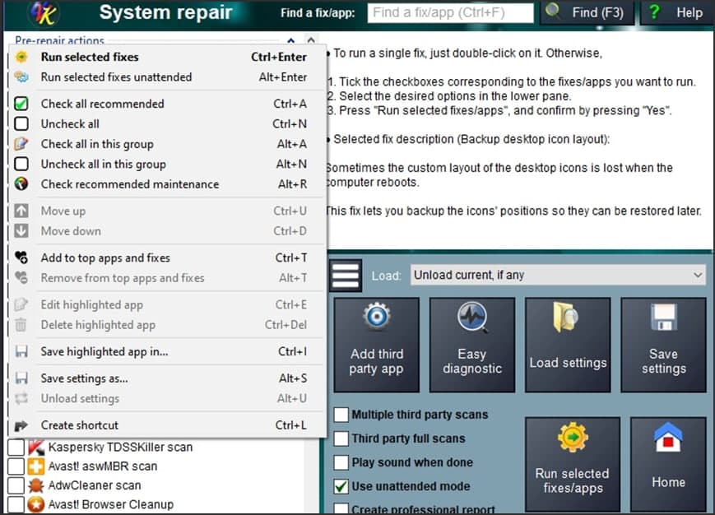Choose Check all recommended from menu
Screen dimensions: 715x515
point(103,104)
